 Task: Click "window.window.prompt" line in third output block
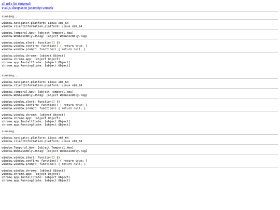point(44,164)
